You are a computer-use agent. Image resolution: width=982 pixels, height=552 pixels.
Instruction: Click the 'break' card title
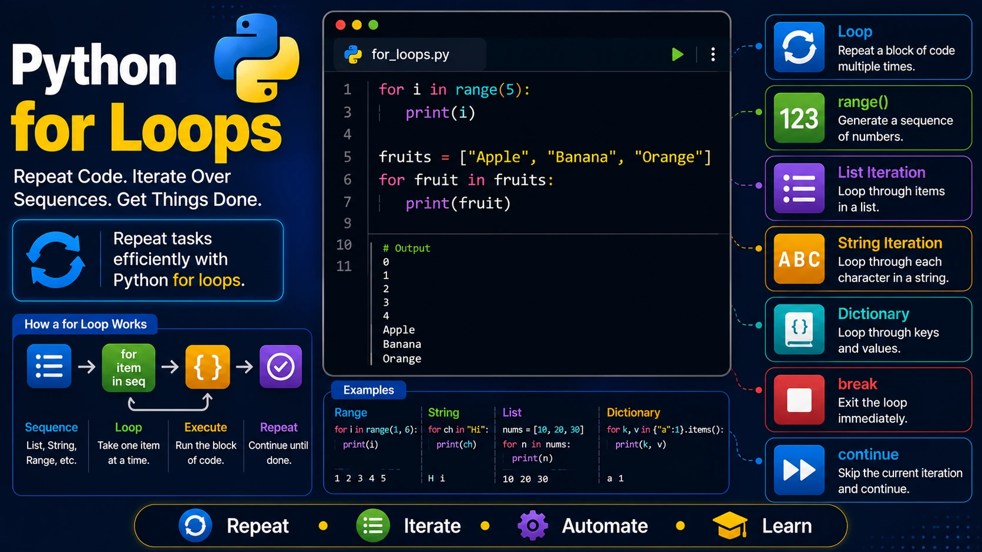coord(857,384)
